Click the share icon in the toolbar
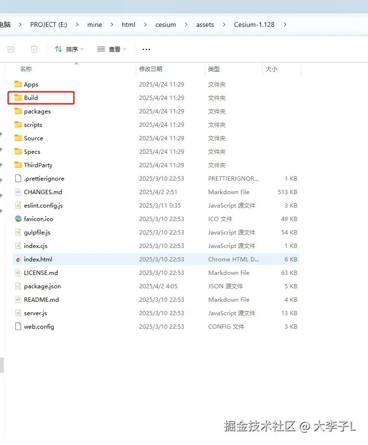Image resolution: width=368 pixels, height=445 pixels. coord(11,49)
